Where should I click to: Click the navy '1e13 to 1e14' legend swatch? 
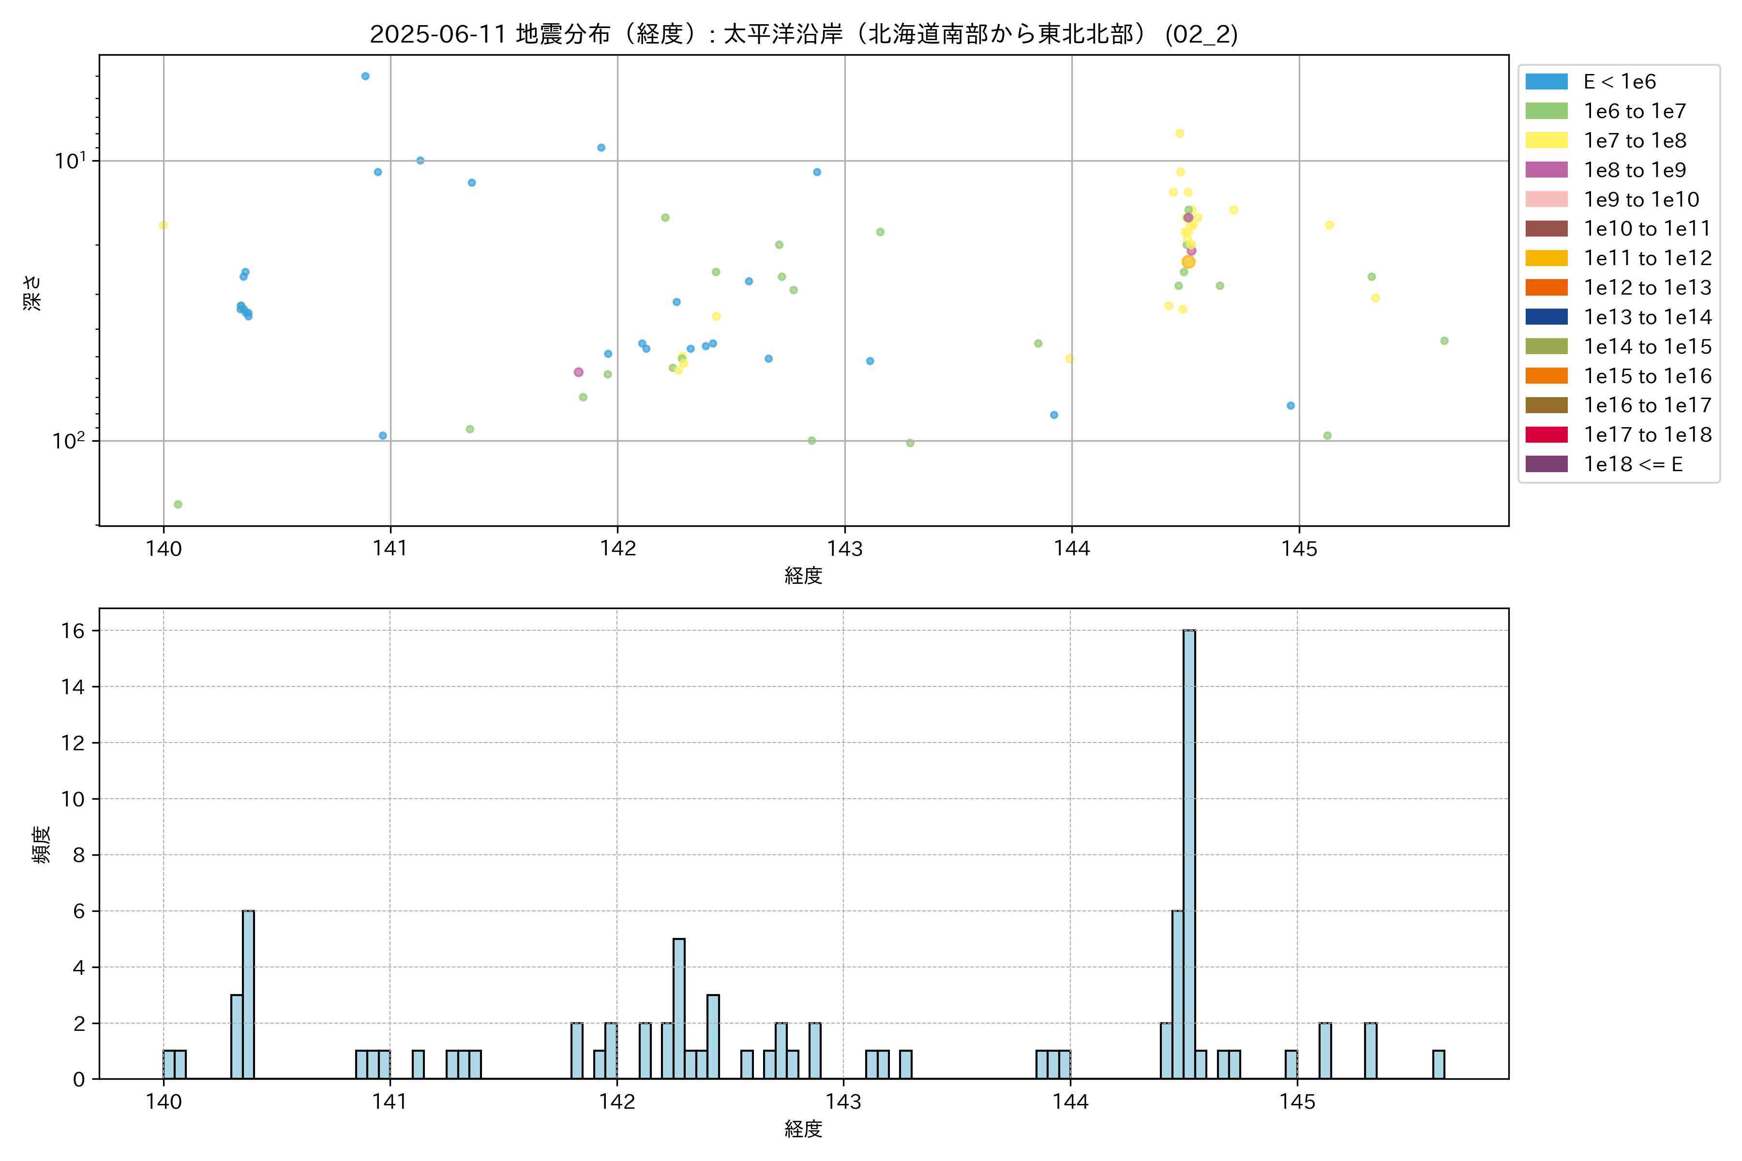[x=1547, y=317]
